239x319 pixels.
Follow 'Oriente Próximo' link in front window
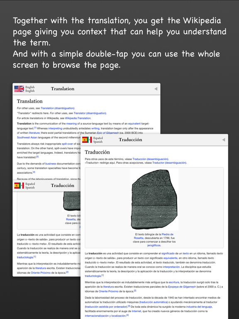pos(109,291)
